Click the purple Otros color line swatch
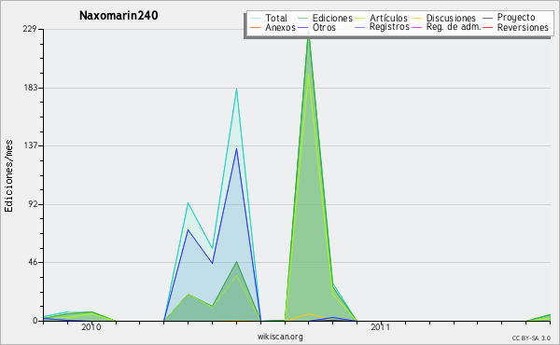This screenshot has height=345, width=560. pyautogui.click(x=302, y=27)
